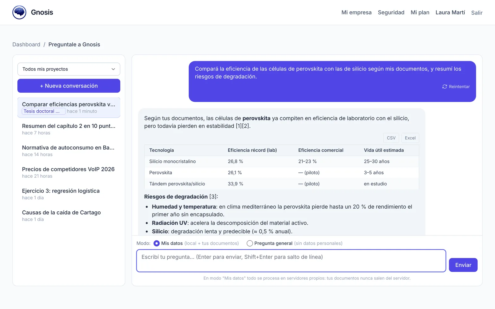Image resolution: width=495 pixels, height=309 pixels.
Task: Open conversation Causas de la caída de Cartago
Action: (x=69, y=216)
